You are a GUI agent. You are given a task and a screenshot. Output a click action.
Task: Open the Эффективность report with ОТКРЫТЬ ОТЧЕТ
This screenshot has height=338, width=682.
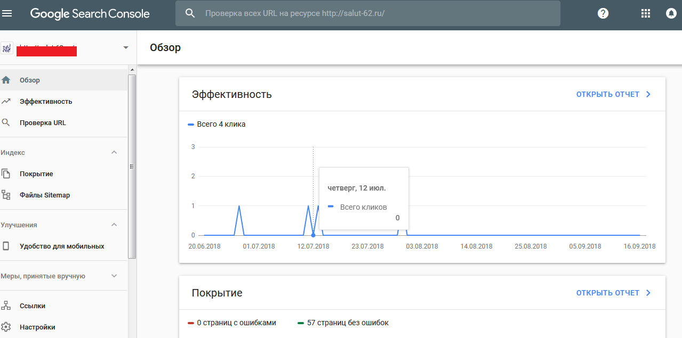(613, 94)
